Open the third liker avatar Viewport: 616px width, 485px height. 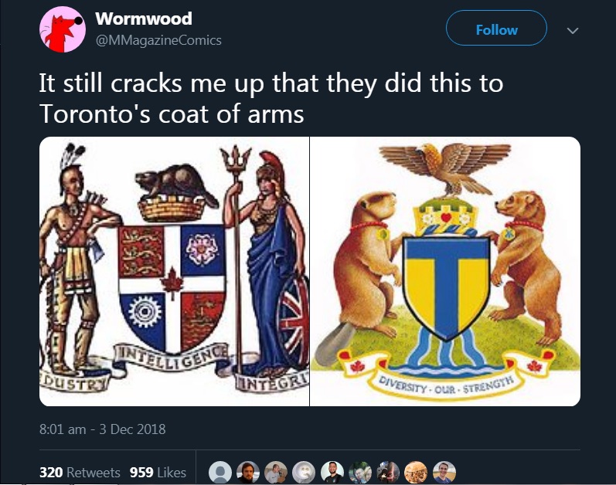point(276,472)
